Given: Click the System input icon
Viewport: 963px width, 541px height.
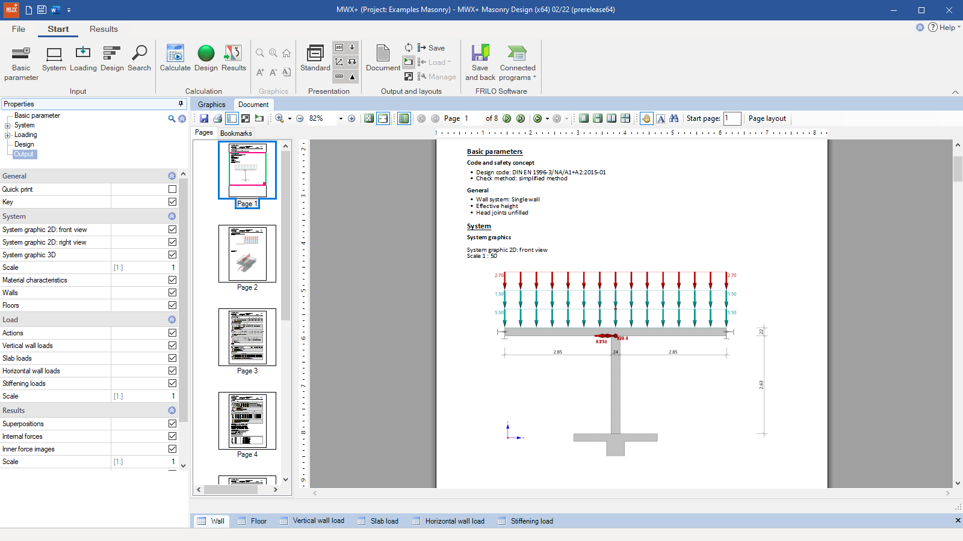Looking at the screenshot, I should click(x=54, y=59).
